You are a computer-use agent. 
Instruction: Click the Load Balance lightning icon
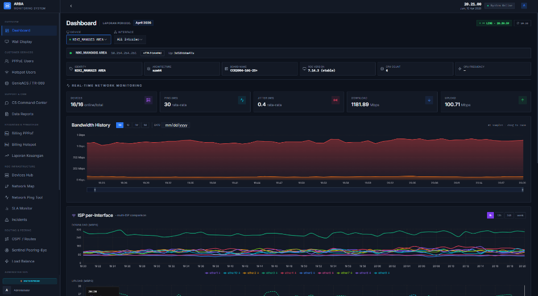click(x=7, y=261)
